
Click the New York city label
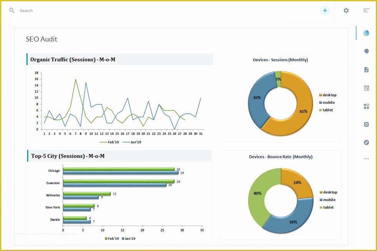(53, 207)
